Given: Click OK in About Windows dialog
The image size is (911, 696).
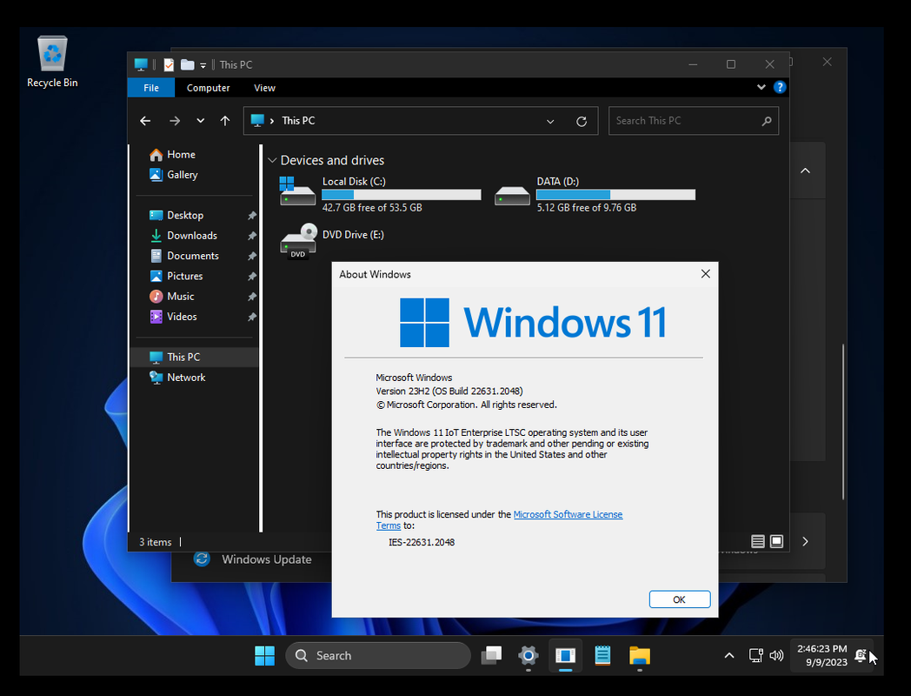Looking at the screenshot, I should click(x=680, y=599).
